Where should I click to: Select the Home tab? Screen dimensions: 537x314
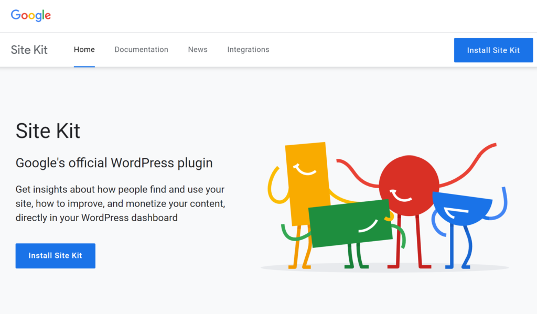84,50
